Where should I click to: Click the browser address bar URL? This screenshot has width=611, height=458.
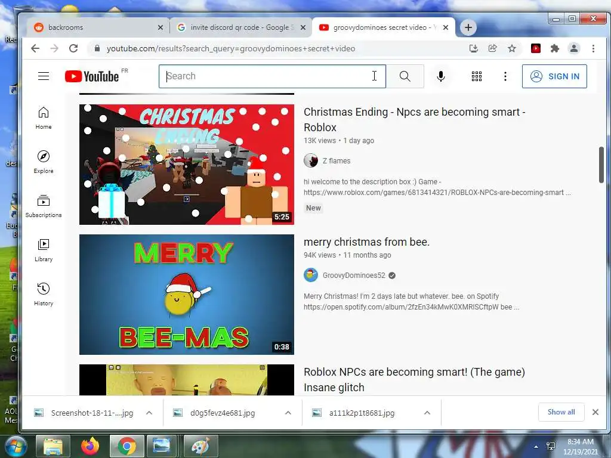[231, 49]
